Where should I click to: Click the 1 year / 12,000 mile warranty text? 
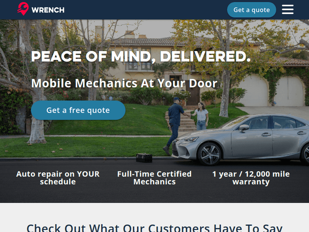pos(251,178)
